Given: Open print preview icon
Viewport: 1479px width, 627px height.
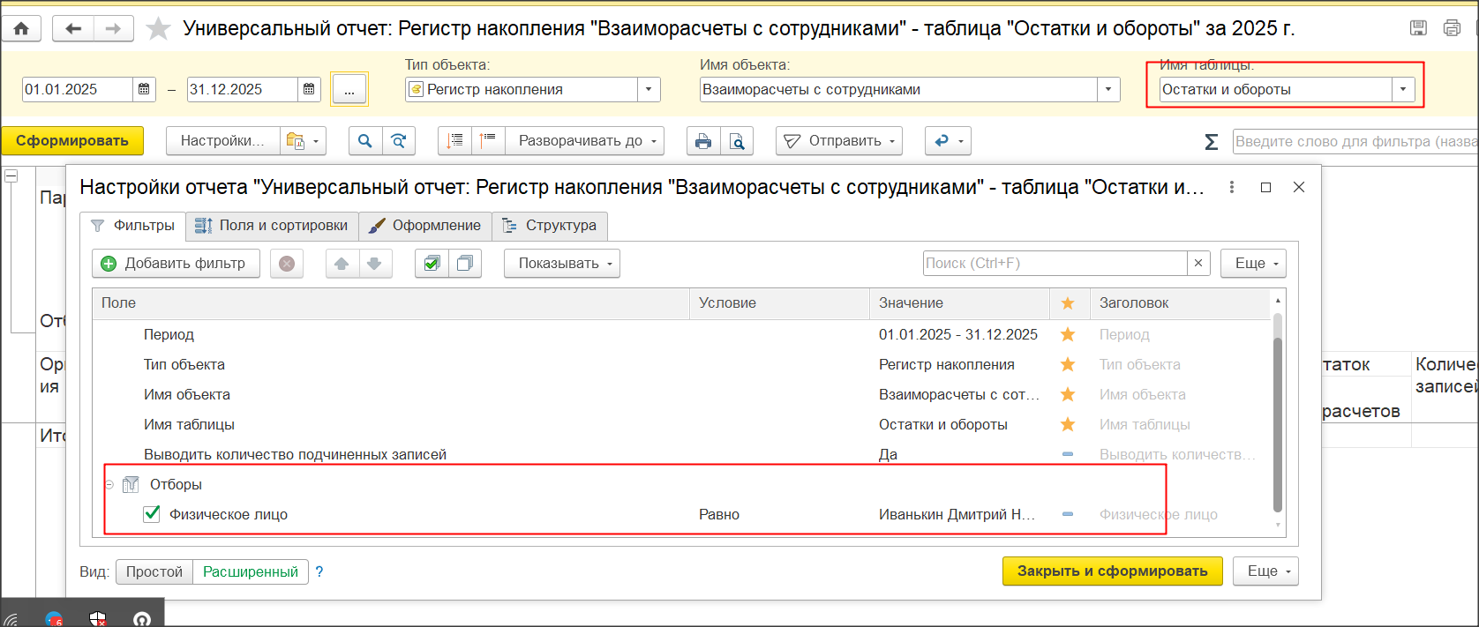Looking at the screenshot, I should tap(737, 141).
